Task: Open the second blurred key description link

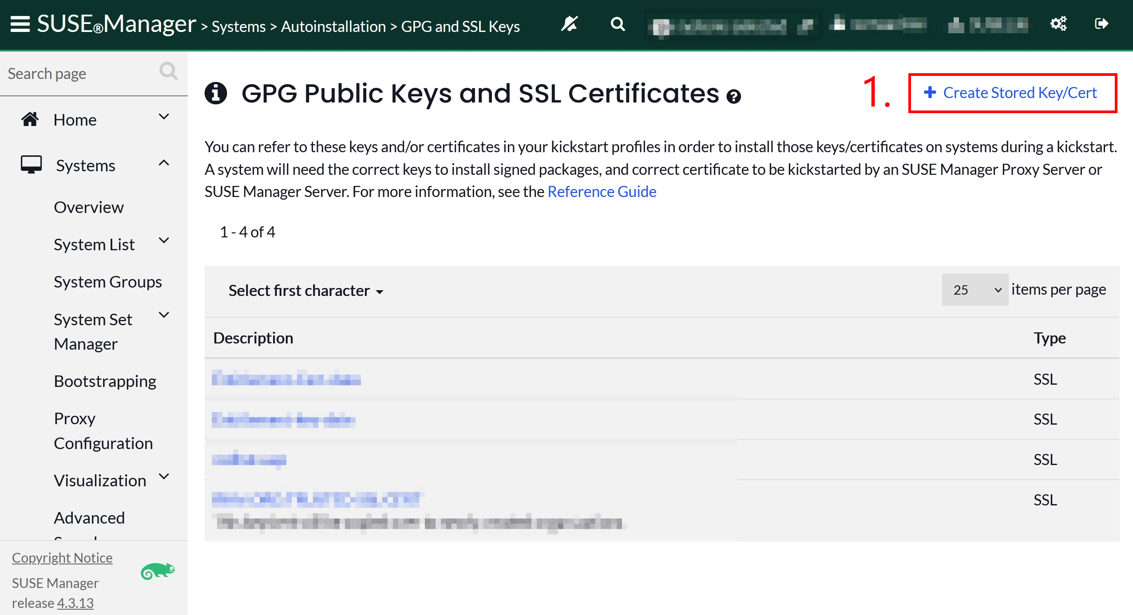Action: point(284,419)
